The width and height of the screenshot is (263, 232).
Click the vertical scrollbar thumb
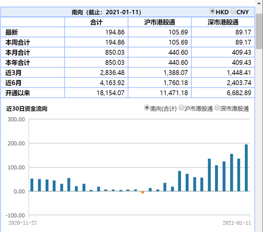click(x=259, y=31)
